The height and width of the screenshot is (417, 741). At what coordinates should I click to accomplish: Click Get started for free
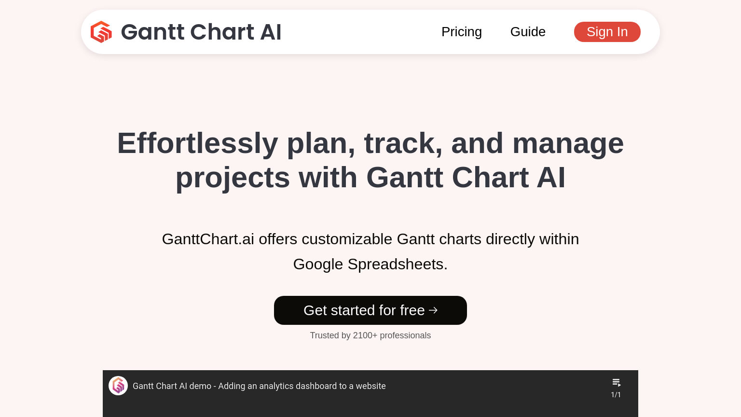(x=370, y=310)
